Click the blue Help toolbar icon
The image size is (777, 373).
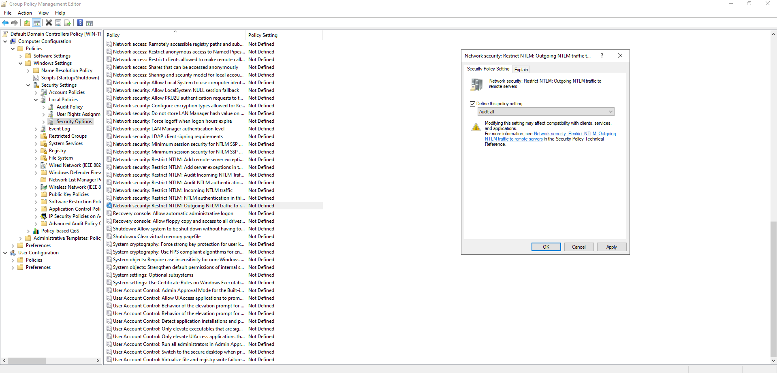click(x=80, y=23)
